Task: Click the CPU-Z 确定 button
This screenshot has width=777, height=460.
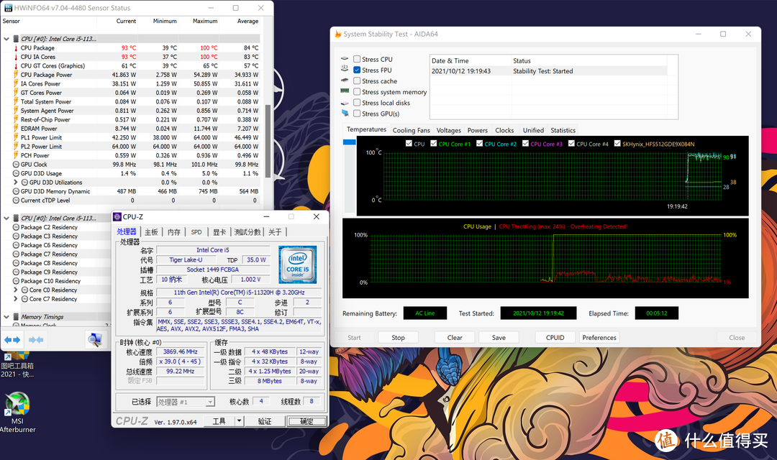Action: pos(306,421)
